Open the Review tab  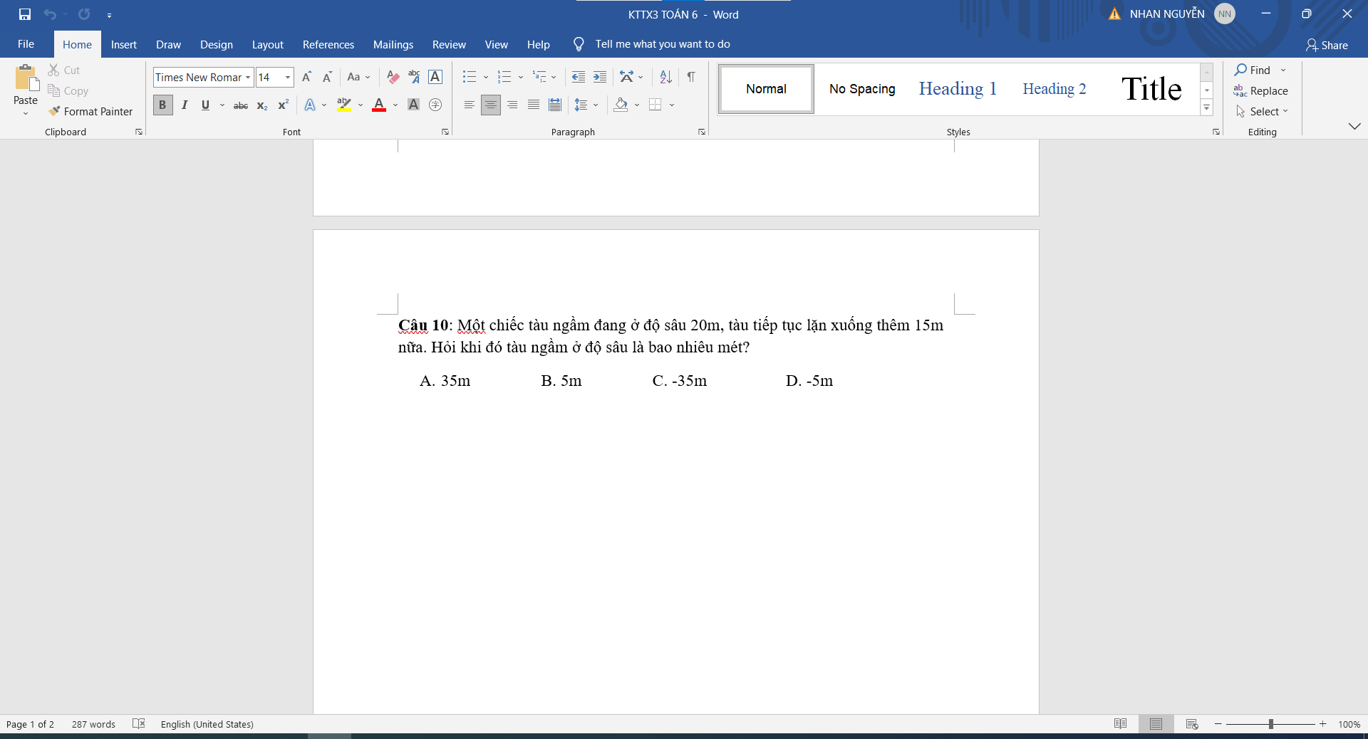coord(449,44)
